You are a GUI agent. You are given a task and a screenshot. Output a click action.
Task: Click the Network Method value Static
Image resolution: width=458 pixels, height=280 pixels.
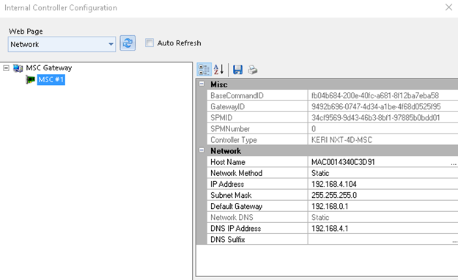[x=320, y=173]
